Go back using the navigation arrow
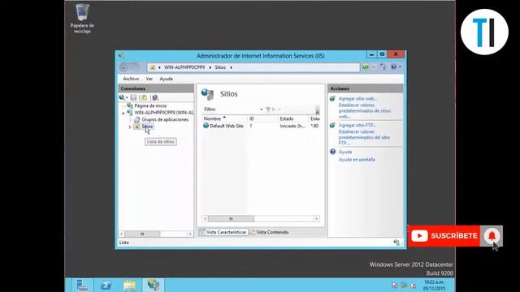This screenshot has height=292, width=520. pyautogui.click(x=123, y=67)
